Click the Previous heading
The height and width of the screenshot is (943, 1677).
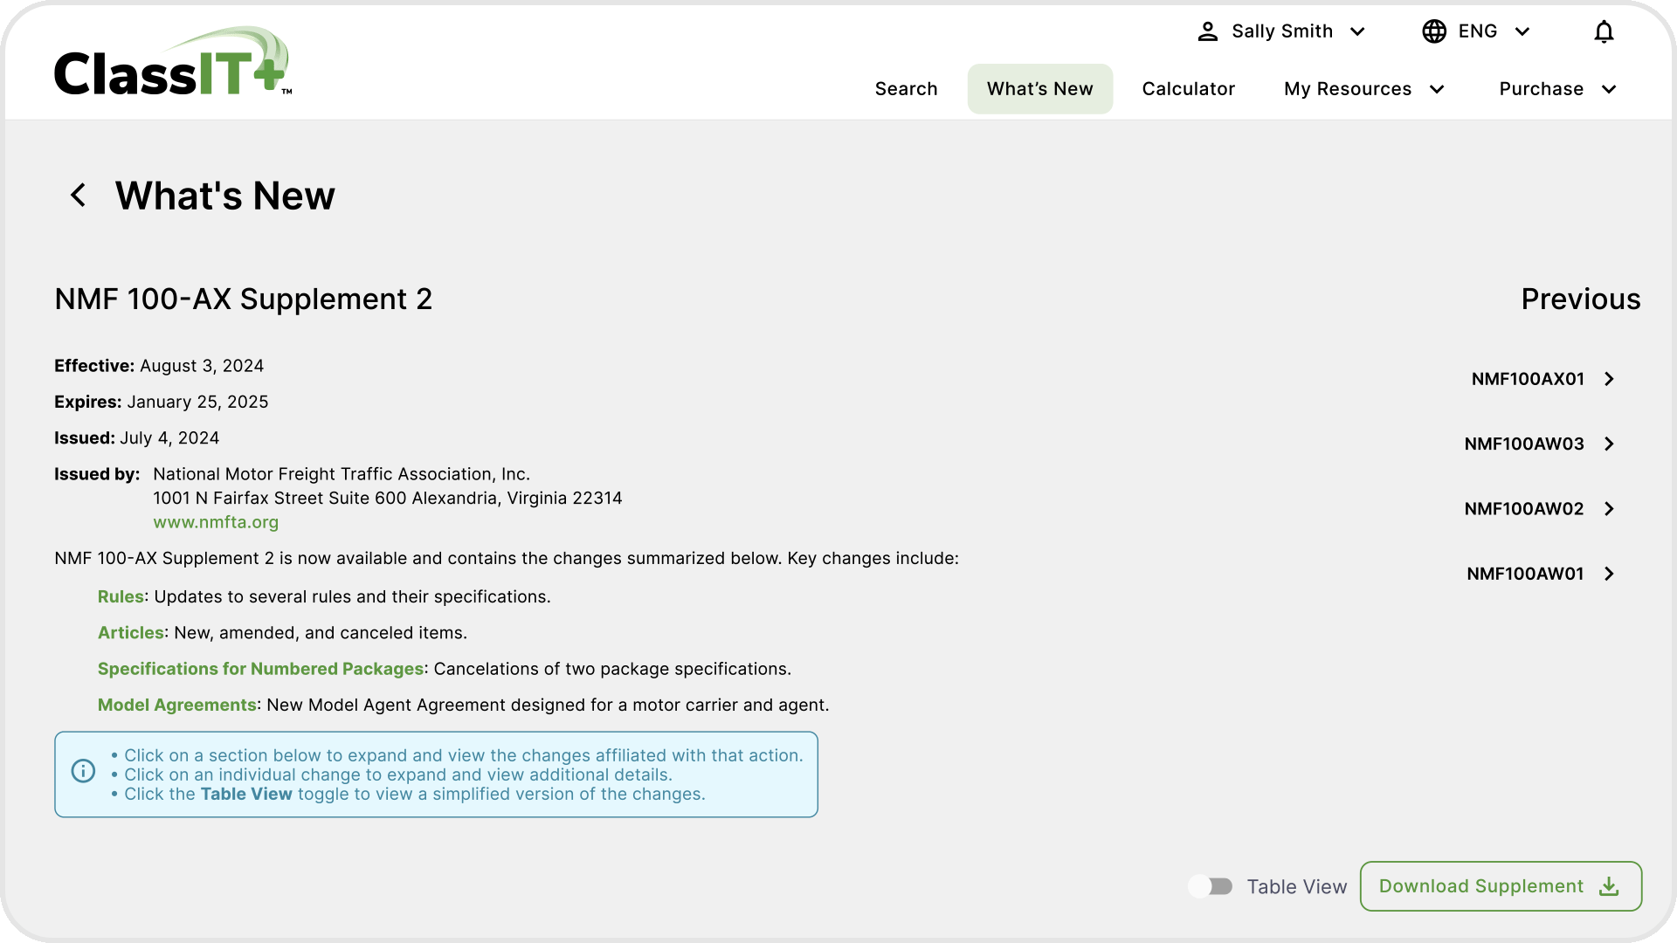[1581, 299]
